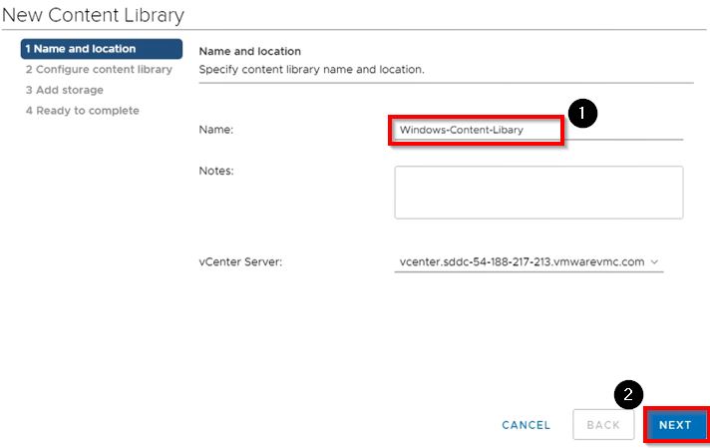This screenshot has width=710, height=448.
Task: Go to Configure content library step
Action: coord(99,70)
